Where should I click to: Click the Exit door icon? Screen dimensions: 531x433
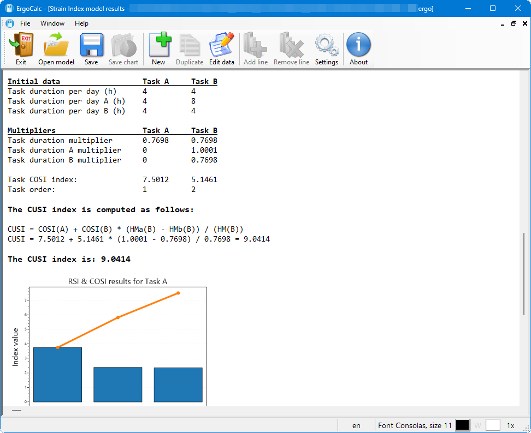coord(21,49)
